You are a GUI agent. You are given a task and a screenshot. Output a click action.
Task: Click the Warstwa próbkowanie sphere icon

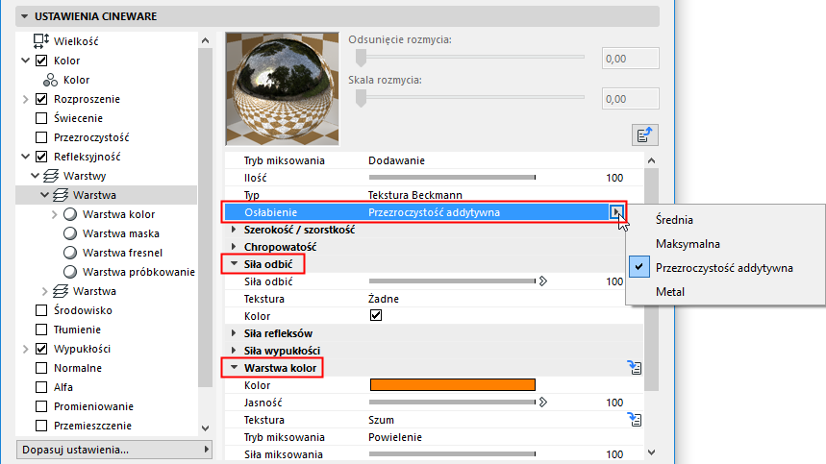pyautogui.click(x=70, y=272)
